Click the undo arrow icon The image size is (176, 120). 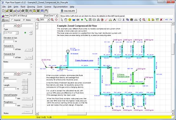point(167,20)
